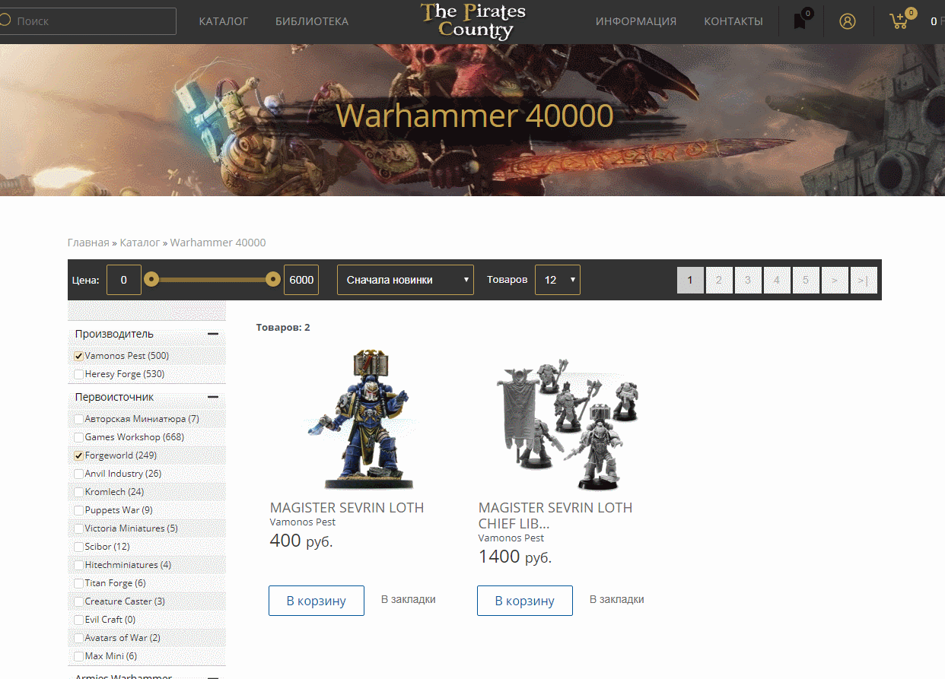Enable the Heresy Forge checkbox
The height and width of the screenshot is (679, 945).
[x=78, y=374]
